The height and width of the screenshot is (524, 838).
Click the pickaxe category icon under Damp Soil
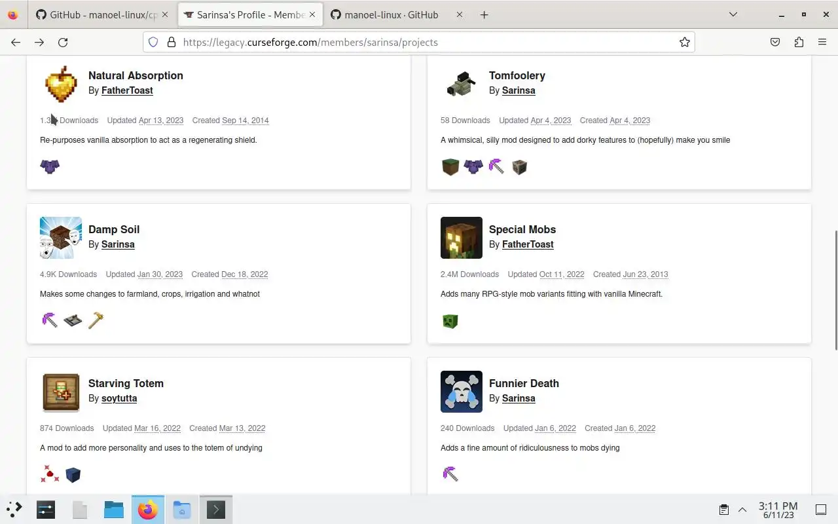pos(50,320)
